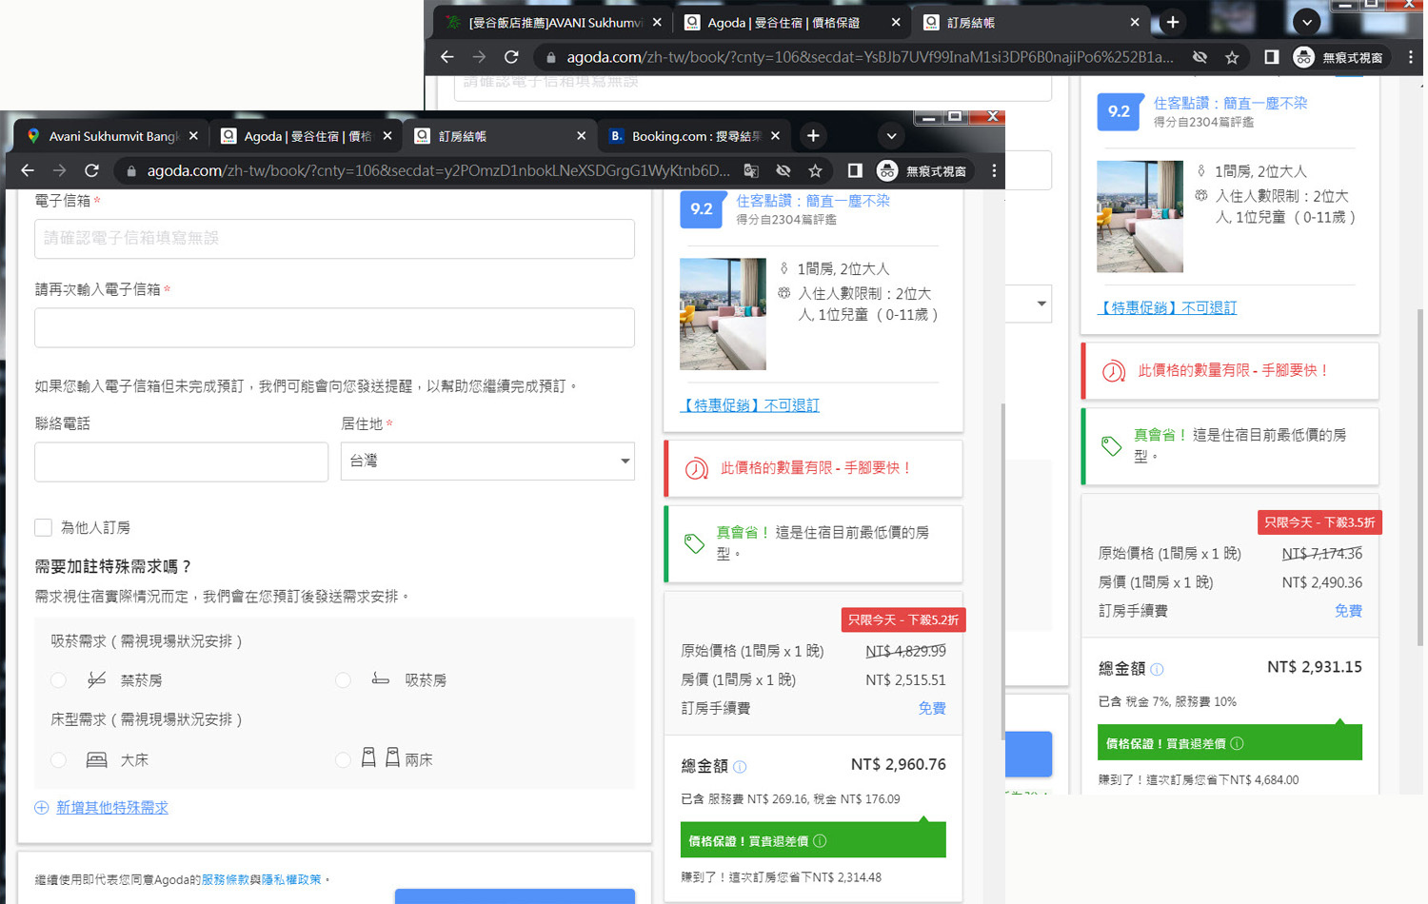Image resolution: width=1428 pixels, height=904 pixels.
Task: Switch to 訂房結帳 tab in front window
Action: click(501, 136)
